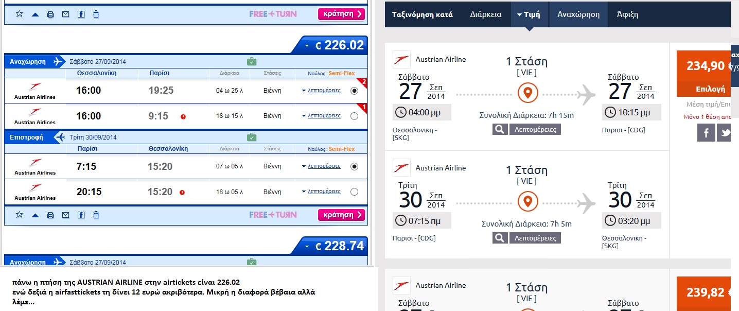
Task: Select the 16:00 to 19:25 outbound flight radio
Action: pyautogui.click(x=354, y=91)
